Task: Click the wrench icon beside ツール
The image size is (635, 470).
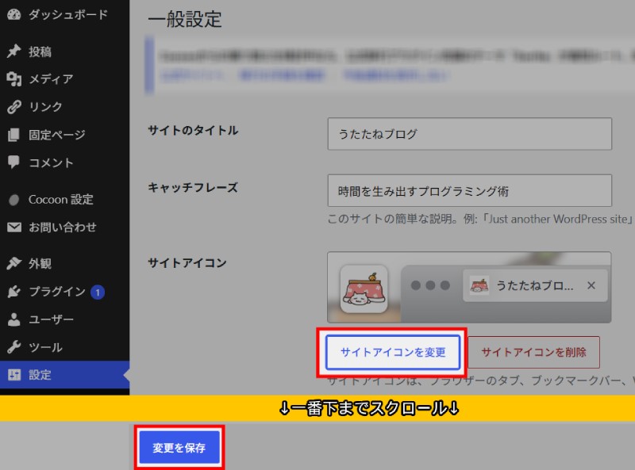Action: pyautogui.click(x=13, y=347)
